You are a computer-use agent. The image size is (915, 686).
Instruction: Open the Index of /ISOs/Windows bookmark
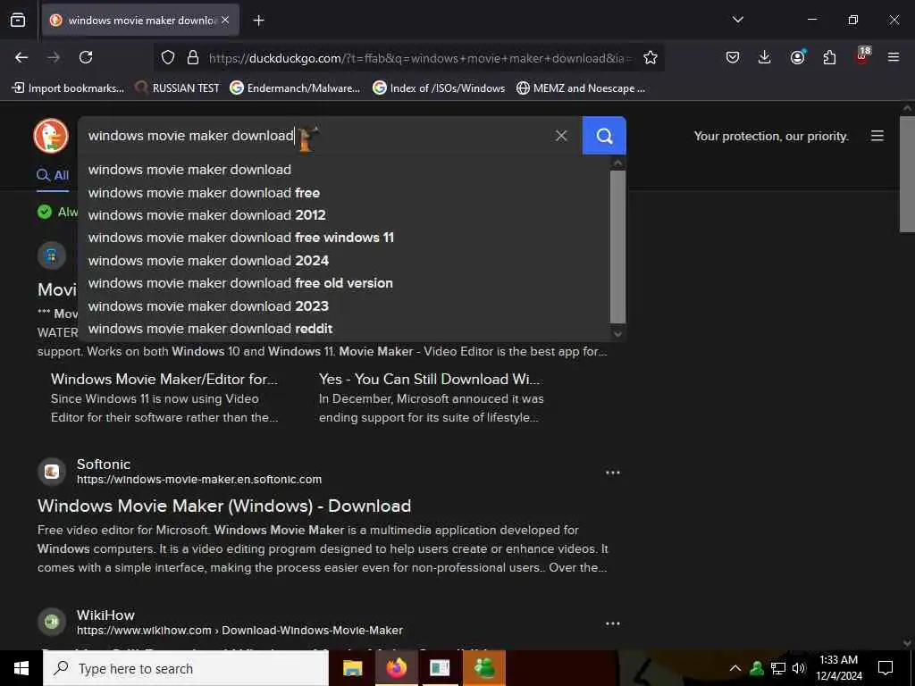[x=439, y=88]
